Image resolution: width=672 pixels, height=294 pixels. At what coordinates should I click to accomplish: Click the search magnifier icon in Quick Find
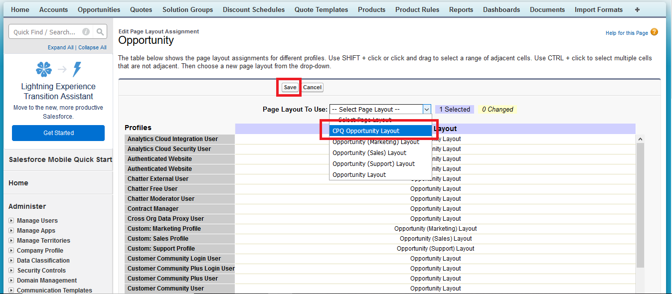(x=100, y=32)
